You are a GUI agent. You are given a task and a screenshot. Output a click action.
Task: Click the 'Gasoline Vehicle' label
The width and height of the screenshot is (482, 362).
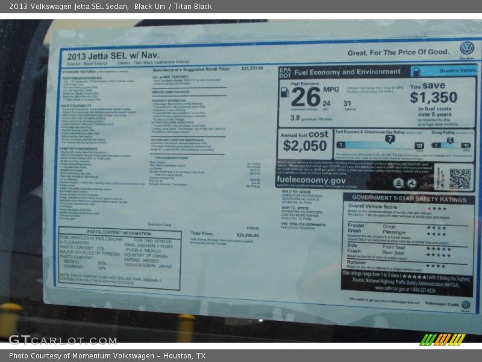click(x=458, y=71)
